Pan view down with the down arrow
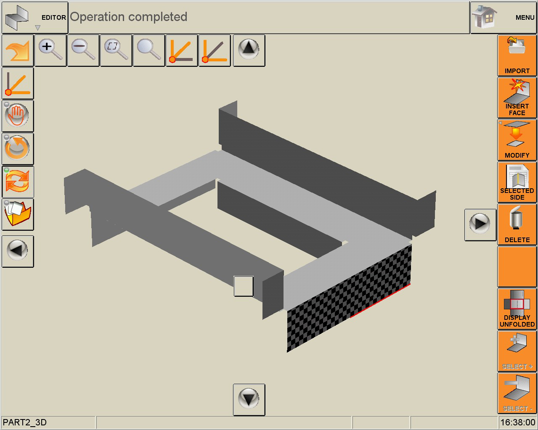538x430 pixels. [x=249, y=400]
